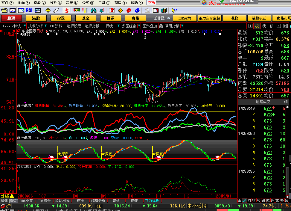Click the red question mark chart icon

[112, 10]
